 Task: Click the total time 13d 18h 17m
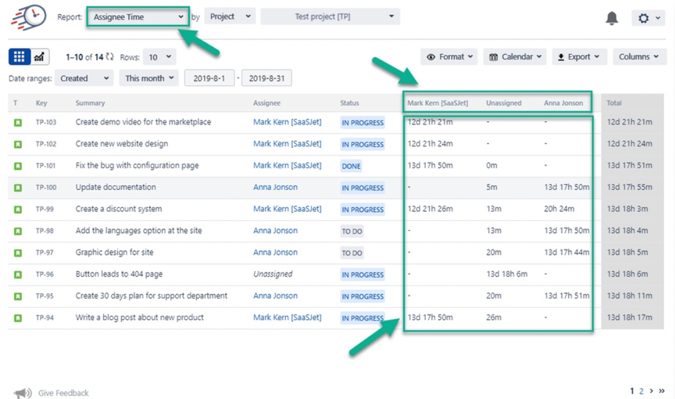pos(629,317)
